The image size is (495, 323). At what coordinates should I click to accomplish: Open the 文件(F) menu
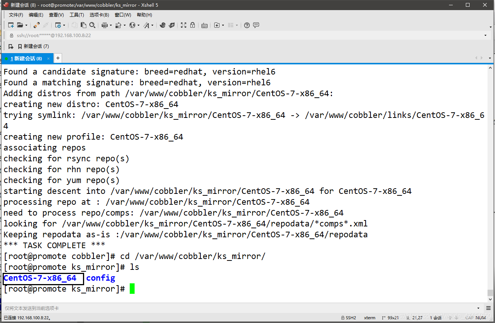pos(16,15)
